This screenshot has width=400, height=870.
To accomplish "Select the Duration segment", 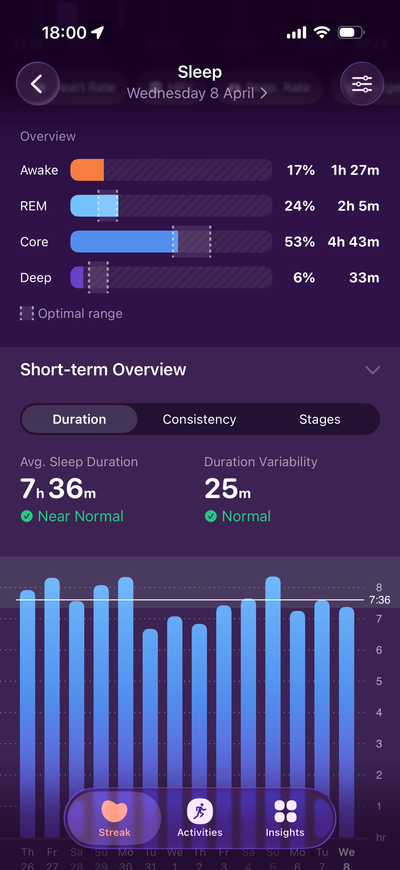I will [79, 419].
